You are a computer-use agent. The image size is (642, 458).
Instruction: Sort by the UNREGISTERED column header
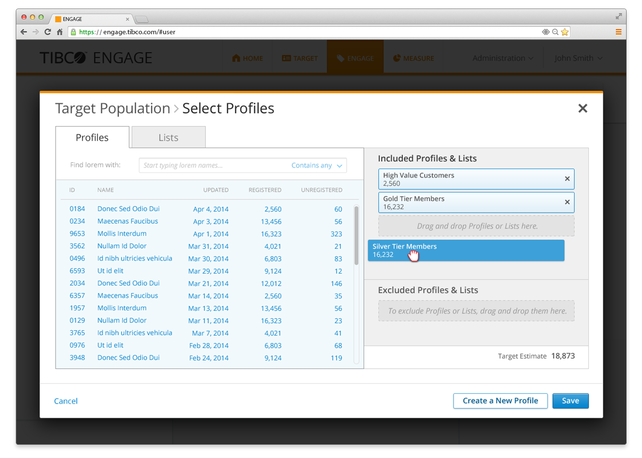pos(321,190)
